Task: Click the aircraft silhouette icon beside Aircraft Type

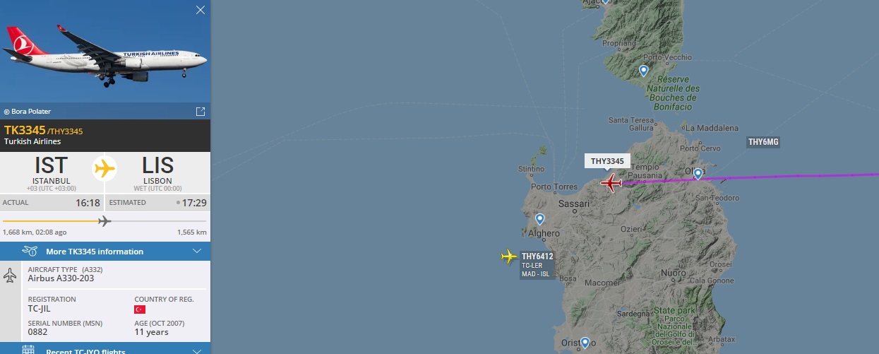Action: [10, 276]
